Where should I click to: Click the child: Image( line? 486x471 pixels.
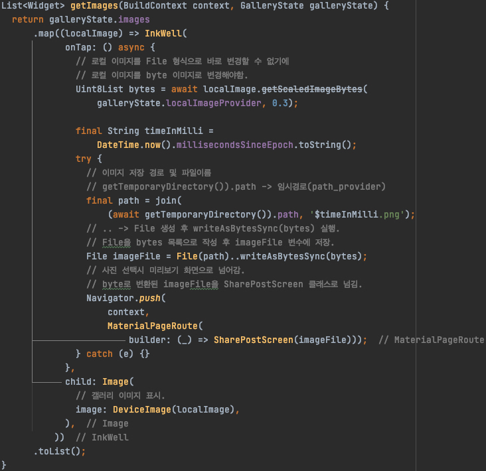coord(100,382)
